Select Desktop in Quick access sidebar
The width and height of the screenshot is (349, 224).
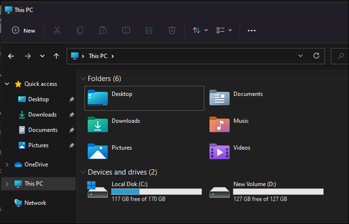[x=38, y=99]
